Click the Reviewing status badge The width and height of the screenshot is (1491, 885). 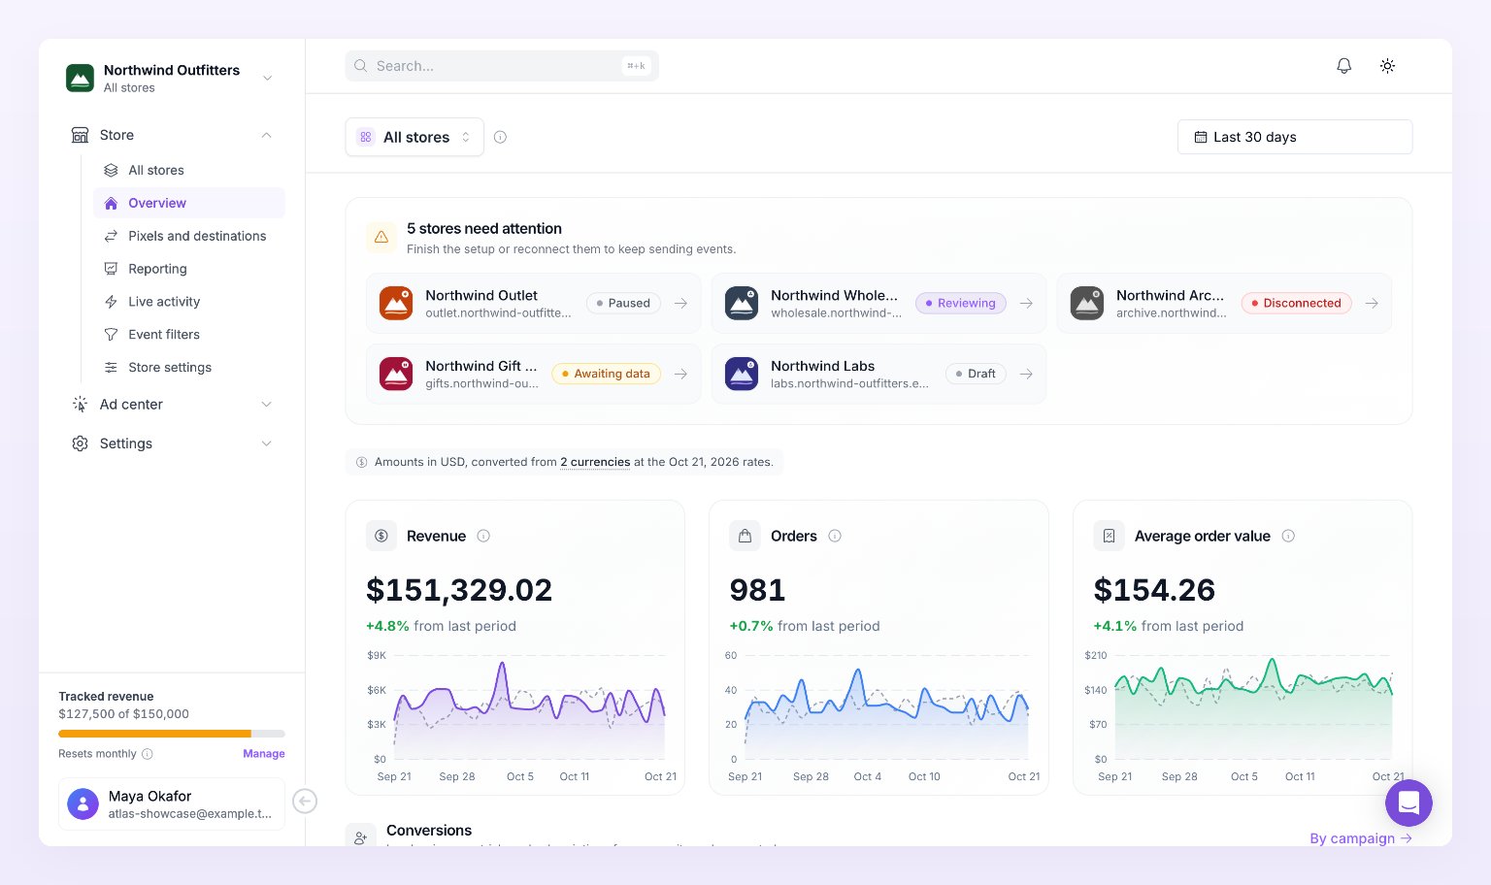click(961, 303)
